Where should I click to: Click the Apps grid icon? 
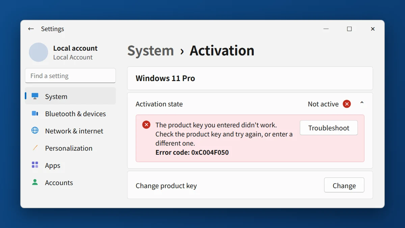[35, 165]
